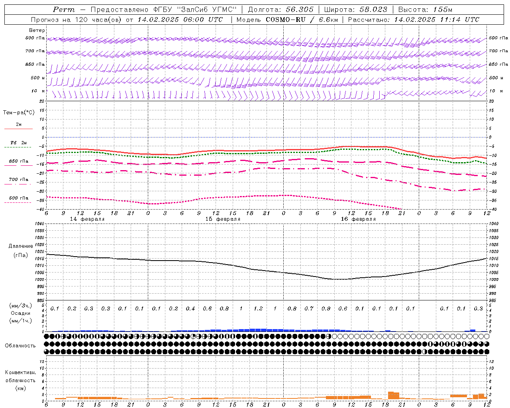Click the "10 м" wind level label on the left
The height and width of the screenshot is (408, 510).
point(38,91)
